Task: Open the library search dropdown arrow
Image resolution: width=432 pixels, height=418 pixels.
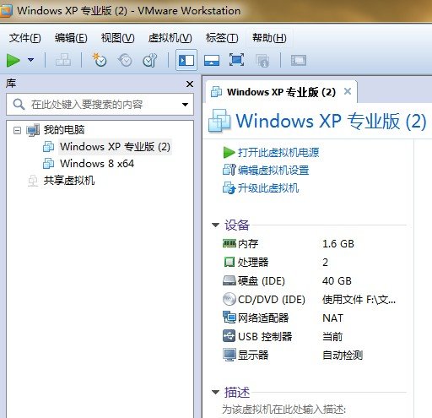Action: pos(185,105)
